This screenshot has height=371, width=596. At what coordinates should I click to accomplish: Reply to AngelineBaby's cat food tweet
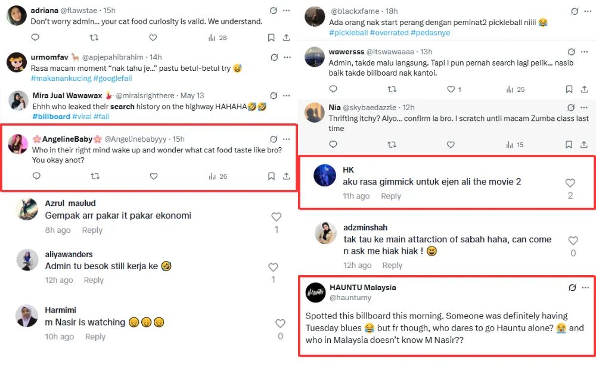click(36, 176)
